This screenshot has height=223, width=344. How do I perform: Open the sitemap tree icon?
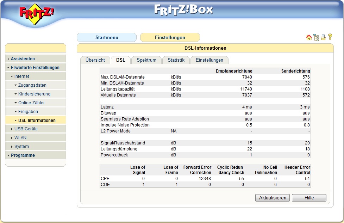316,38
